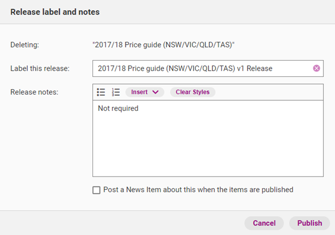Place cursor in "Not required" notes text

(x=118, y=109)
